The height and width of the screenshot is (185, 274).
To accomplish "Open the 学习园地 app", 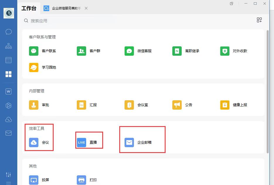I will click(34, 67).
